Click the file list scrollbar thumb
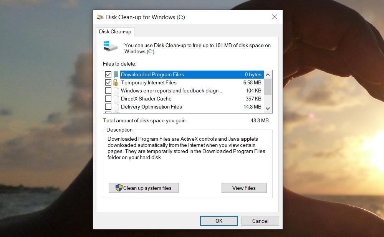 (268, 87)
